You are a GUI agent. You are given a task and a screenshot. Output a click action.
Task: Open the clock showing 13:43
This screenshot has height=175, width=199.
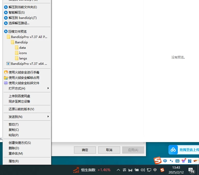coord(176,168)
